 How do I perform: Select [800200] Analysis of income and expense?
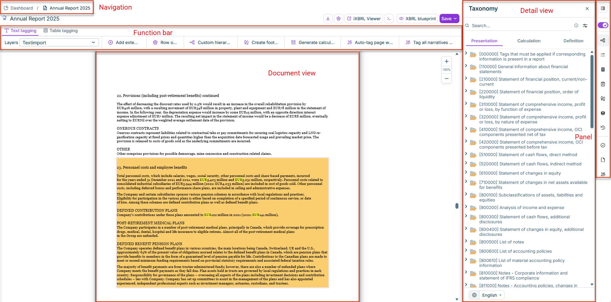click(x=521, y=208)
